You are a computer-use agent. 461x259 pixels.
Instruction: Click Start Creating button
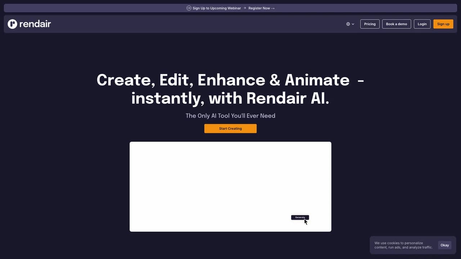click(x=230, y=128)
